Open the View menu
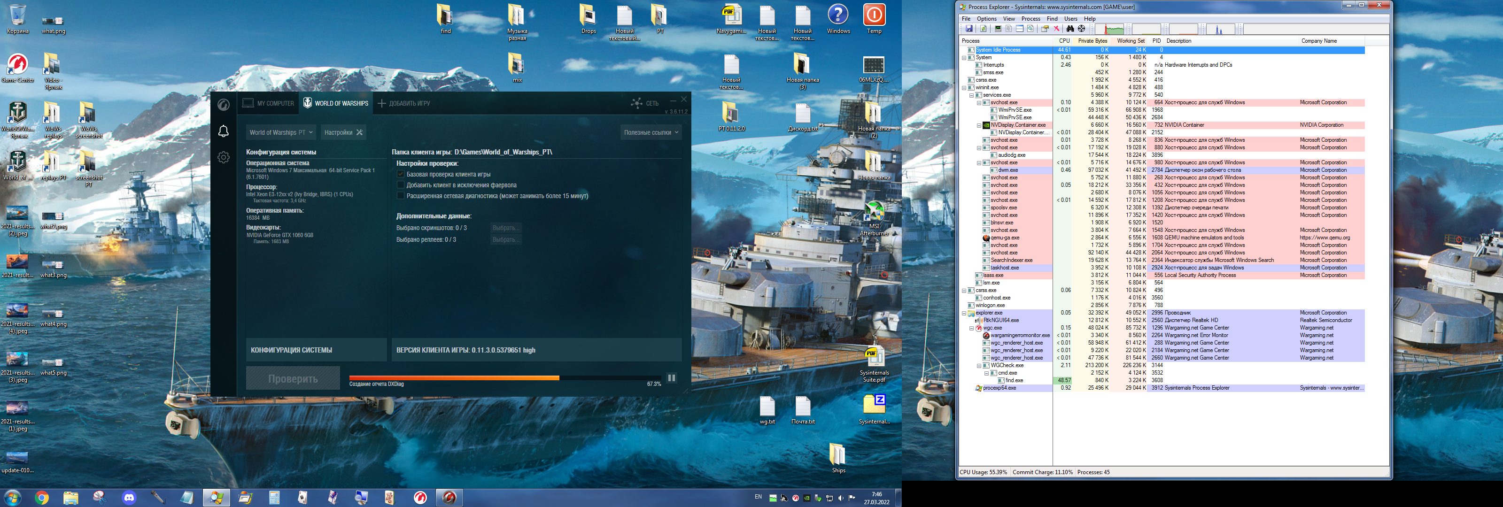The image size is (1503, 507). 1009,19
